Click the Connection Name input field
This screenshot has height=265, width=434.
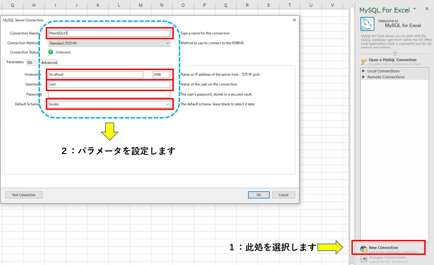click(109, 33)
